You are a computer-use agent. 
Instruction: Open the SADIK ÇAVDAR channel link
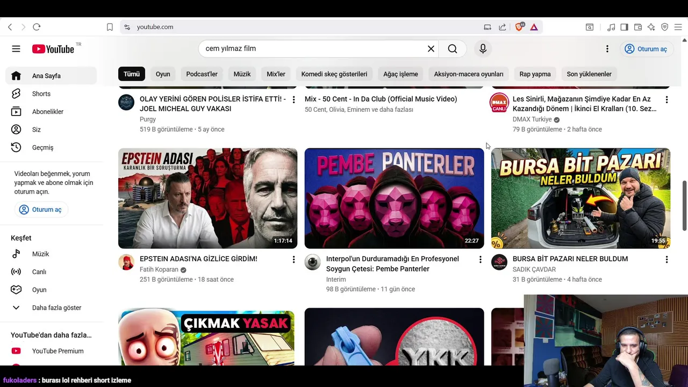(x=534, y=270)
